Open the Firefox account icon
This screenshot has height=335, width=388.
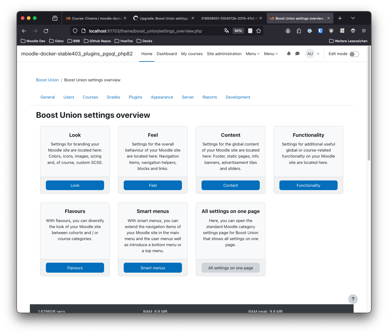(x=288, y=31)
